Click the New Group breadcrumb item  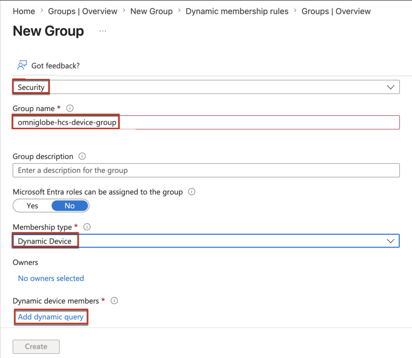coord(151,11)
